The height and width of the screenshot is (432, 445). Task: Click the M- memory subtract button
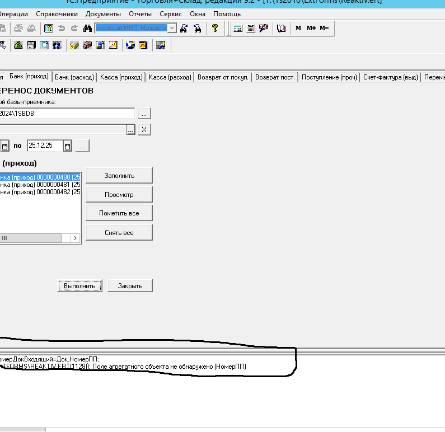click(324, 28)
